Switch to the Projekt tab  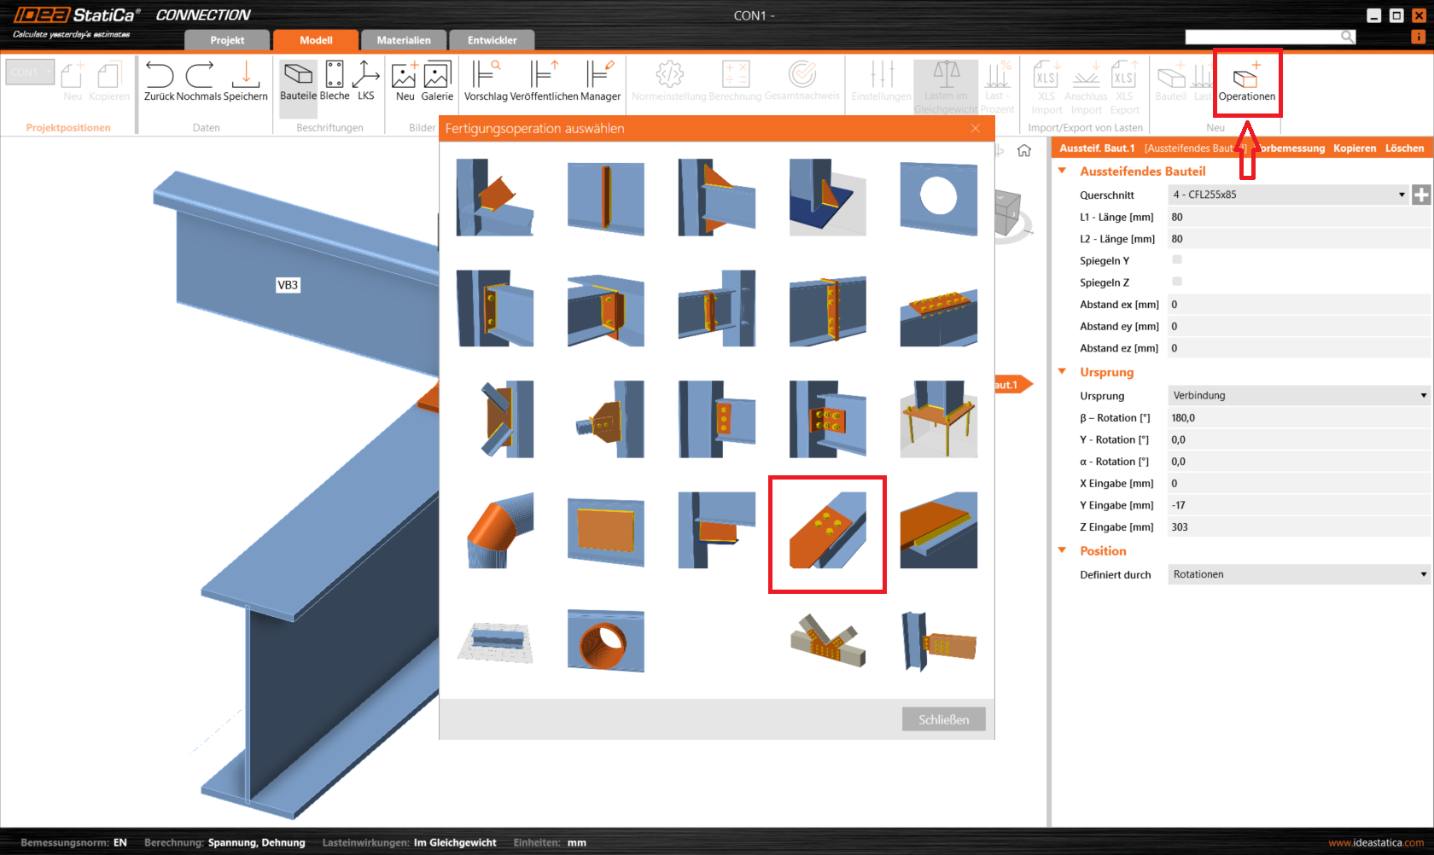pyautogui.click(x=227, y=40)
